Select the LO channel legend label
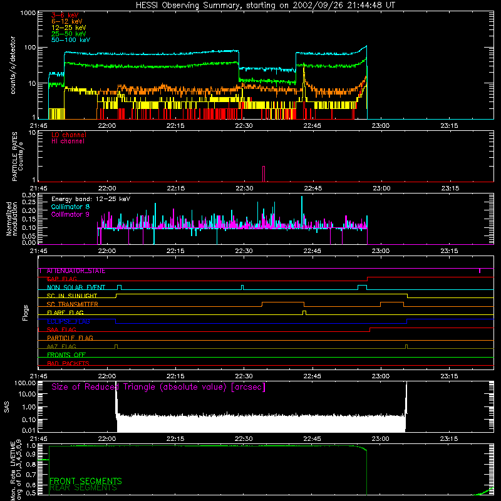Screen dimensions: 501x501 coord(69,135)
